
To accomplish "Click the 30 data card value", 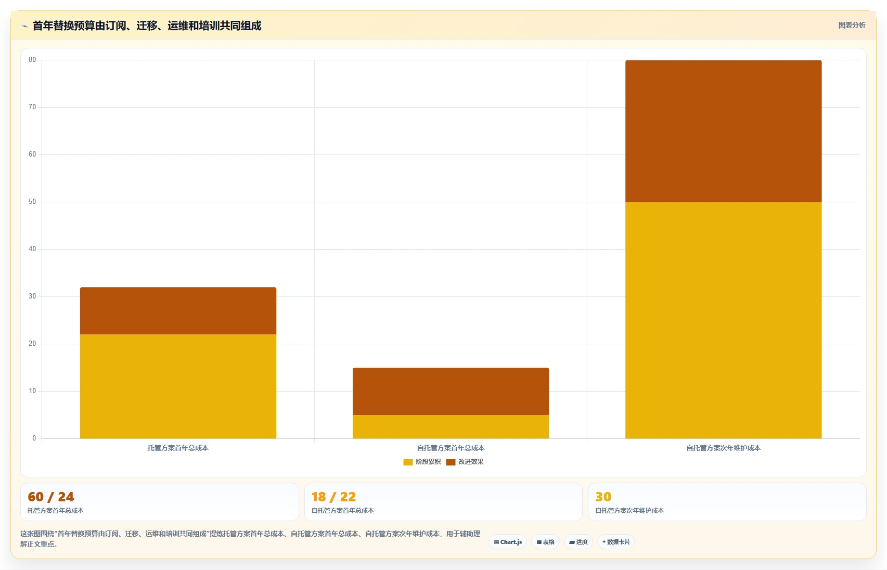I will click(603, 497).
